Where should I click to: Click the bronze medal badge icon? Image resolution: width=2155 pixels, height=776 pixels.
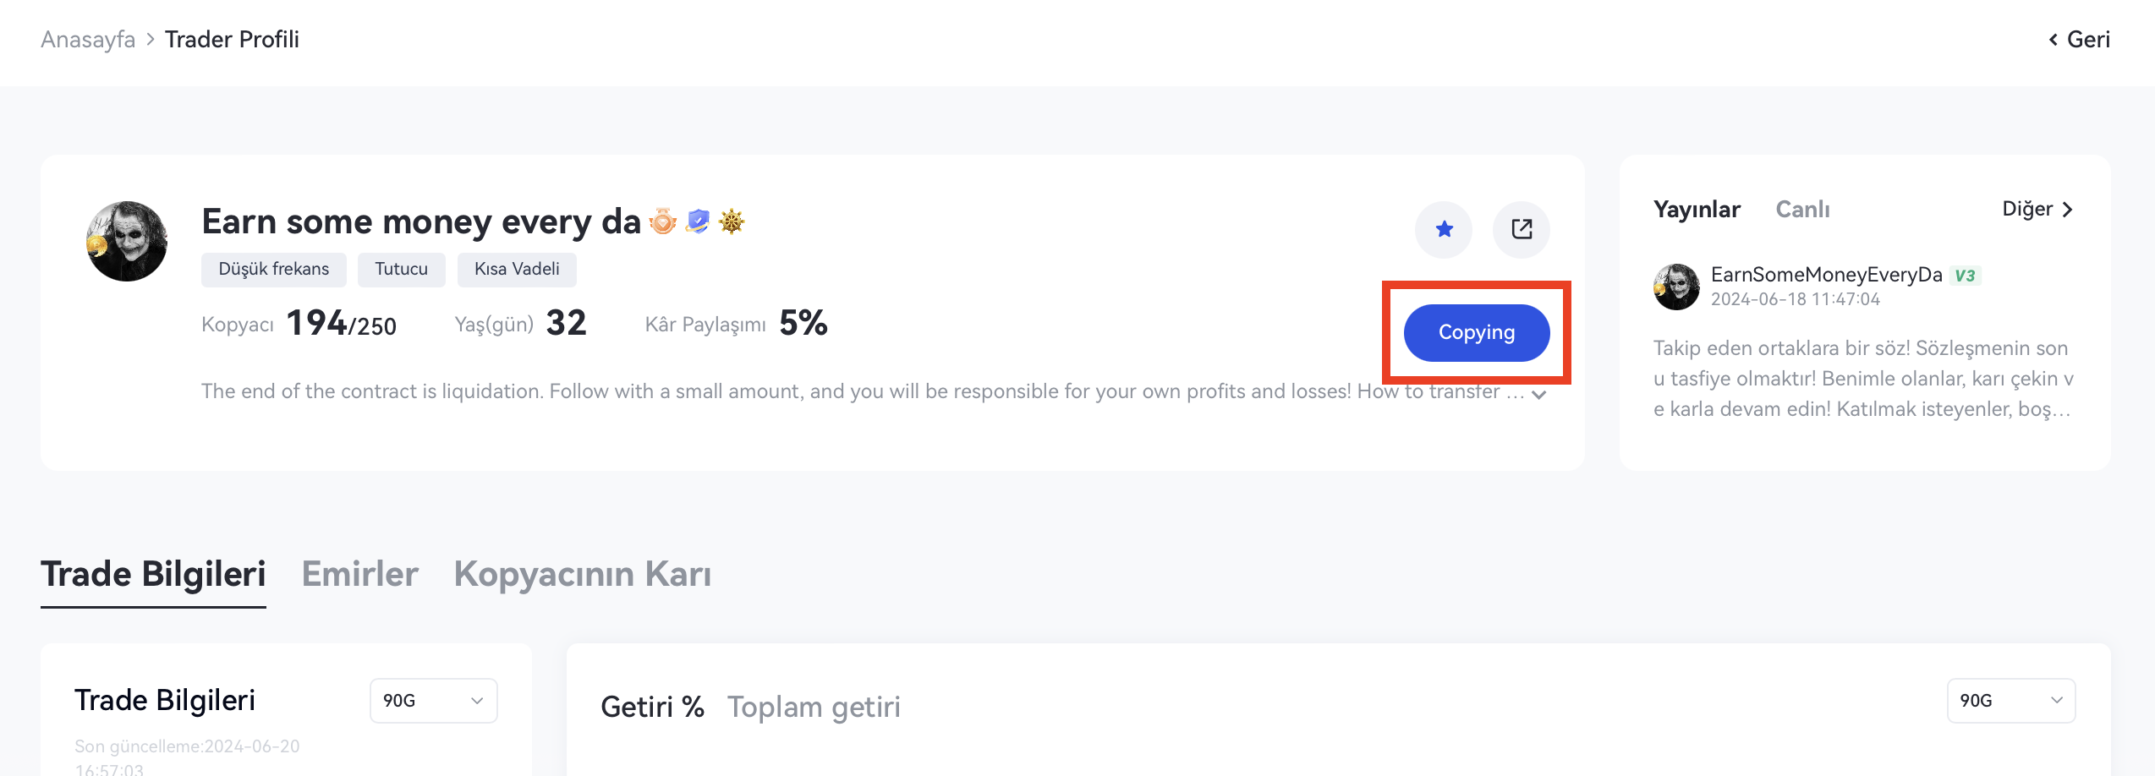click(x=663, y=222)
